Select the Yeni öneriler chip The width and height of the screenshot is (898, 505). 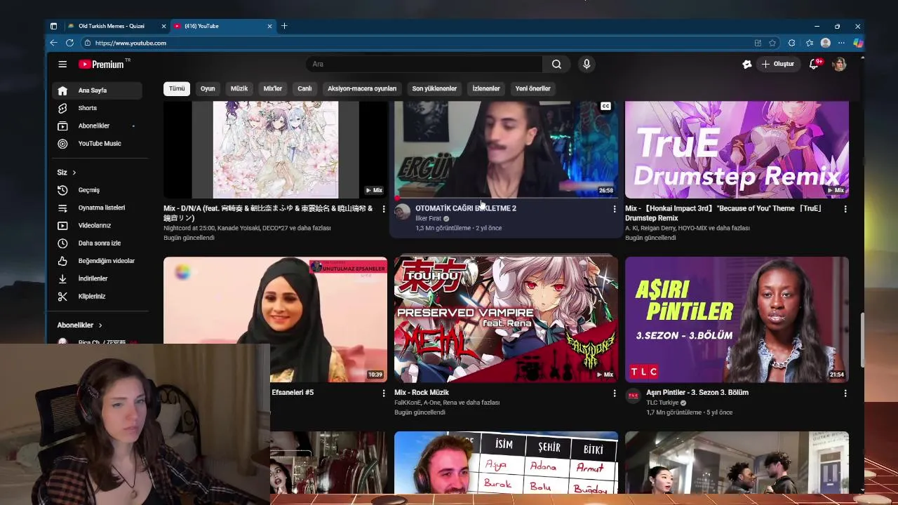[x=533, y=88]
